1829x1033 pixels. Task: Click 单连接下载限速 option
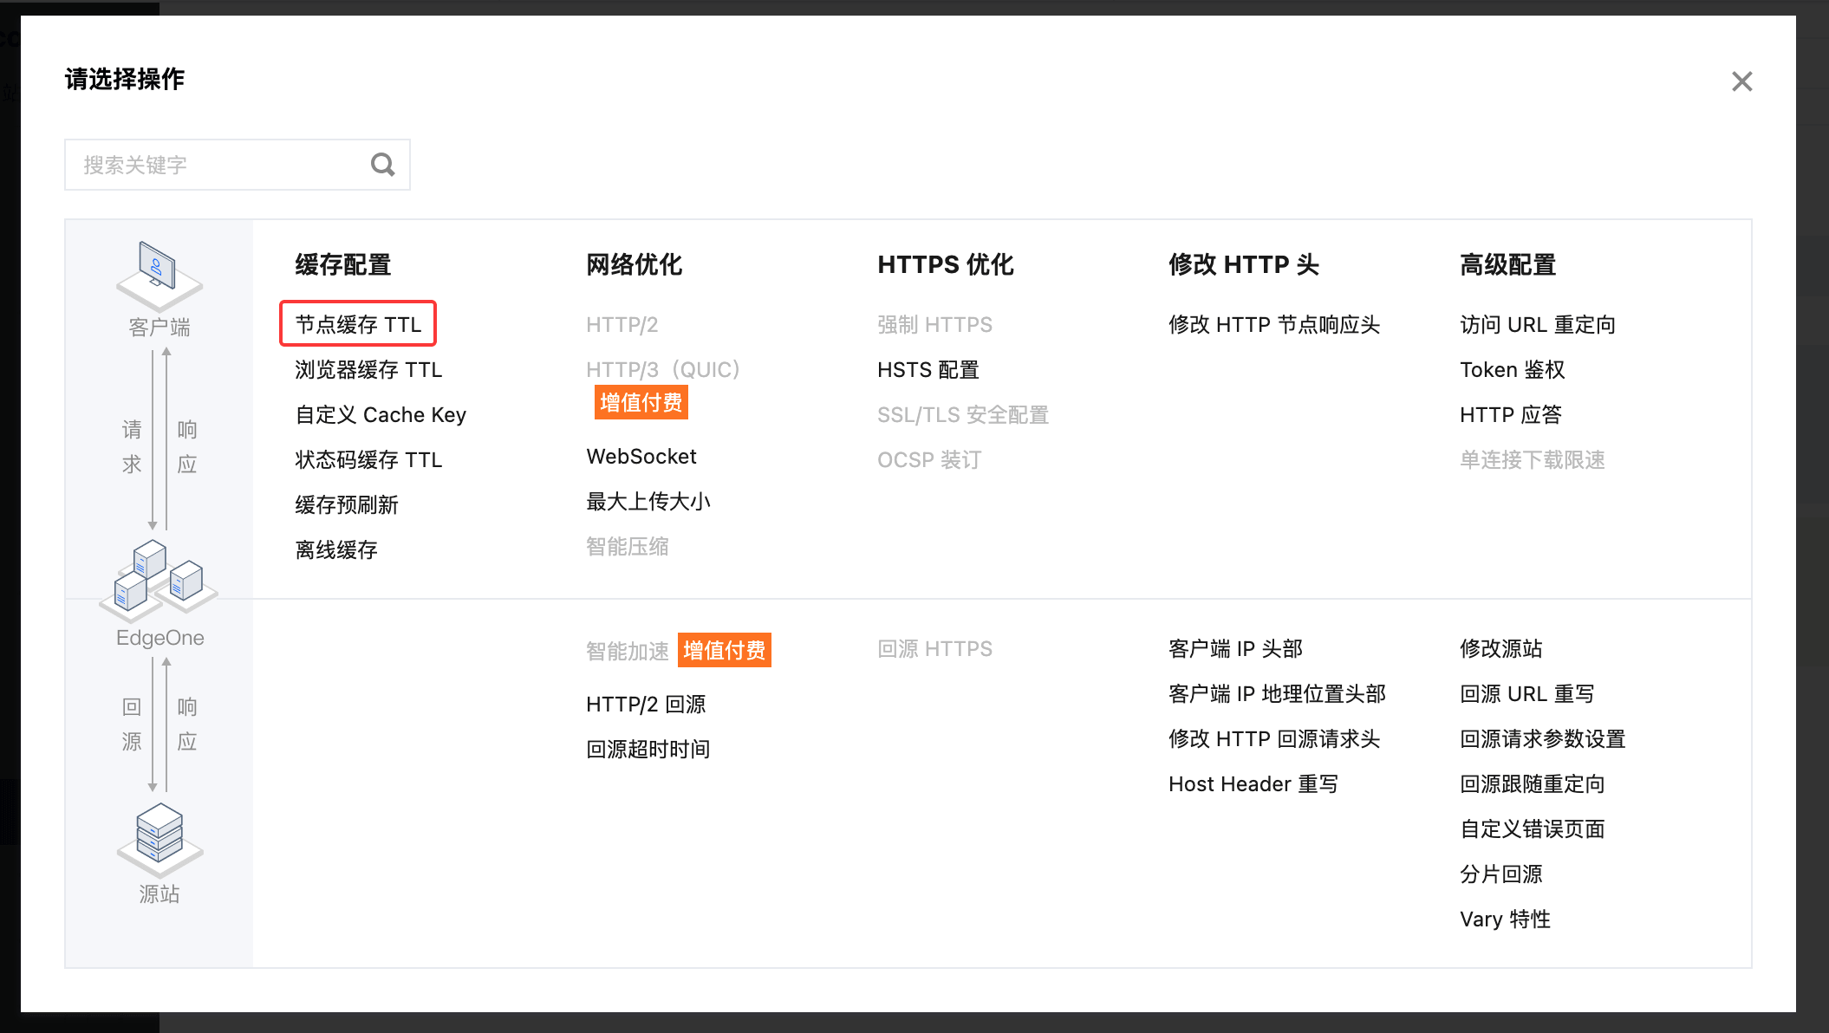[x=1533, y=460]
